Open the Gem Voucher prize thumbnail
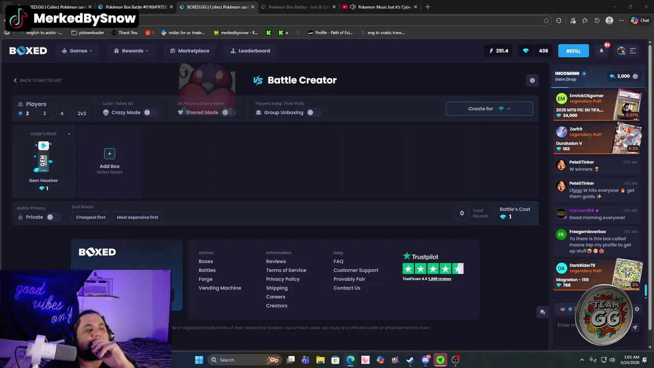The image size is (654, 368). pyautogui.click(x=43, y=157)
